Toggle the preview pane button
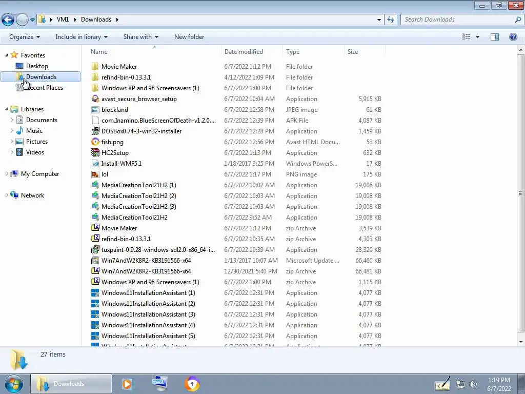 click(495, 37)
